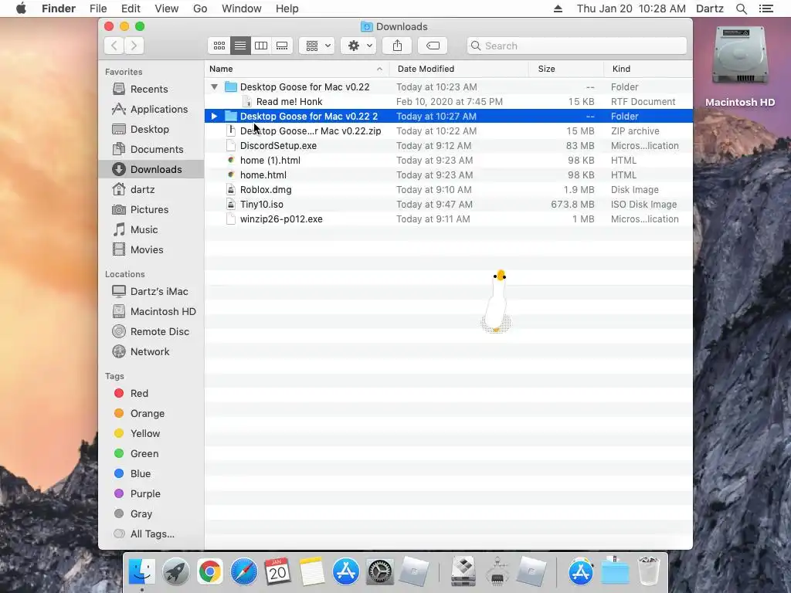
Task: Open Desktop in the sidebar
Action: 149,129
